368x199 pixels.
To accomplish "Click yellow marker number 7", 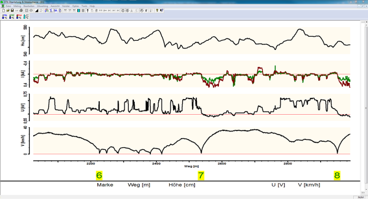I will (x=201, y=175).
